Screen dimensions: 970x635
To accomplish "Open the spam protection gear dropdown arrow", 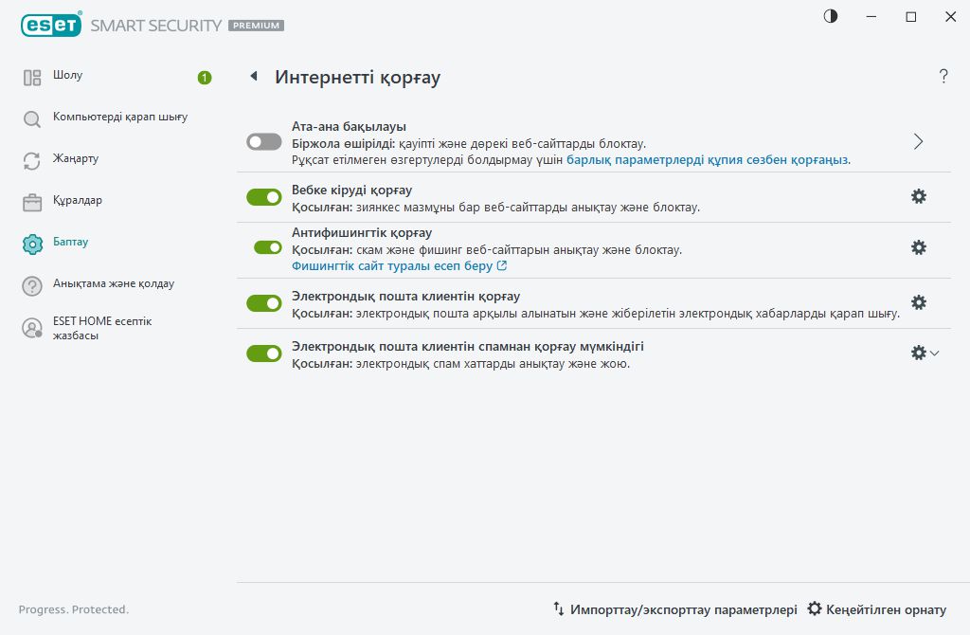I will pos(935,354).
